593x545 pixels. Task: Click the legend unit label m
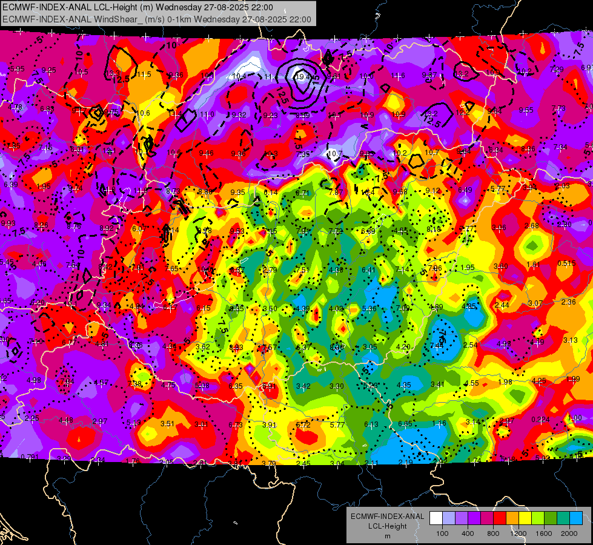[387, 536]
